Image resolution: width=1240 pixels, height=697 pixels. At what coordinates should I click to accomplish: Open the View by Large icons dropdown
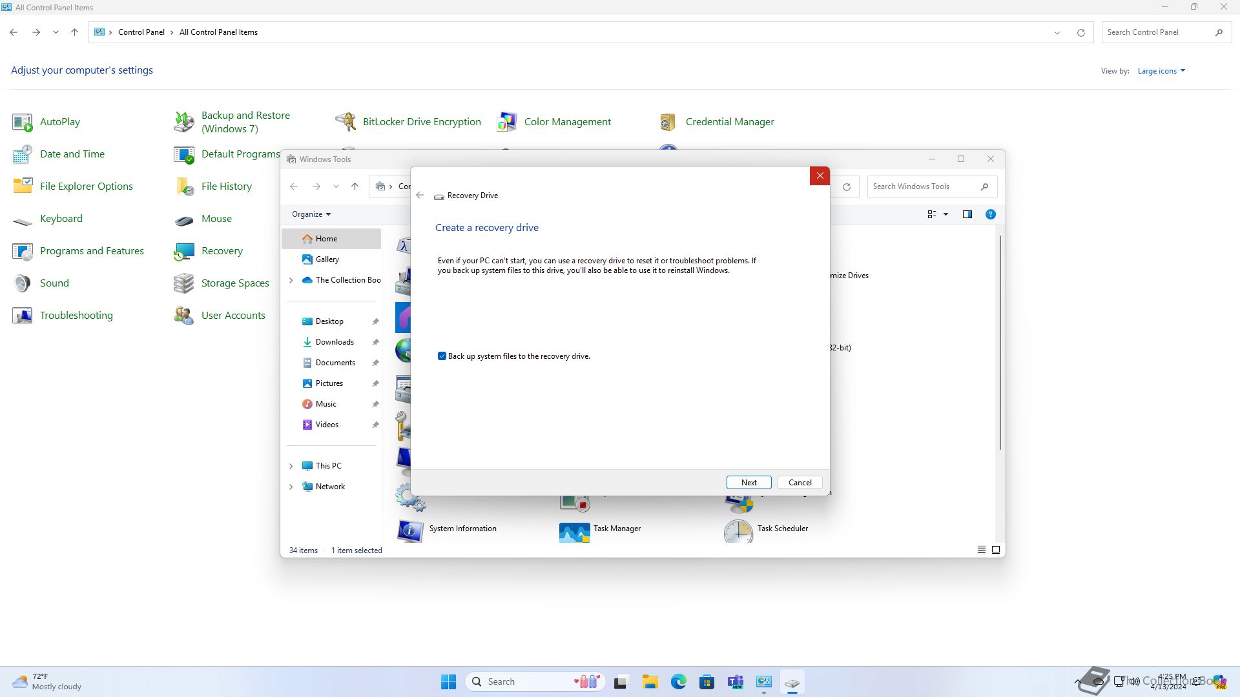click(1161, 71)
